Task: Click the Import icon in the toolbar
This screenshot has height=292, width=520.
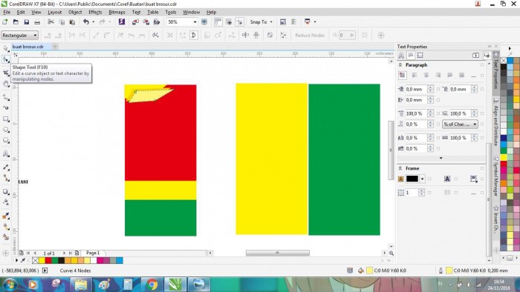Action: [135, 21]
